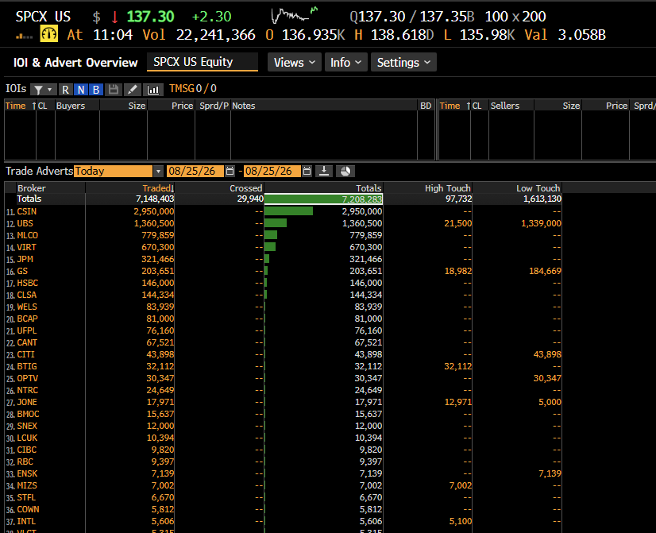Select broker HSBC in row 17
Image resolution: width=656 pixels, height=533 pixels.
pos(28,284)
